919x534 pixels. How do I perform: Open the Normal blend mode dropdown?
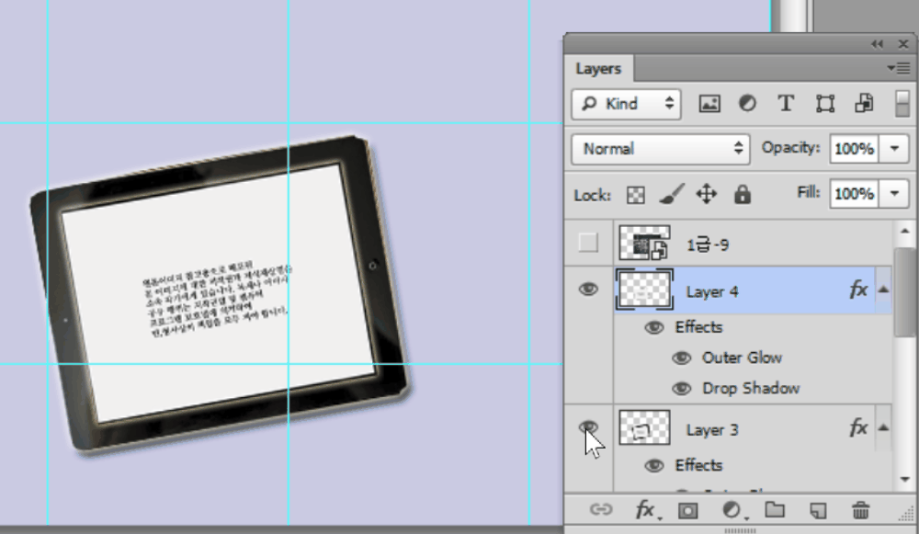(x=661, y=149)
